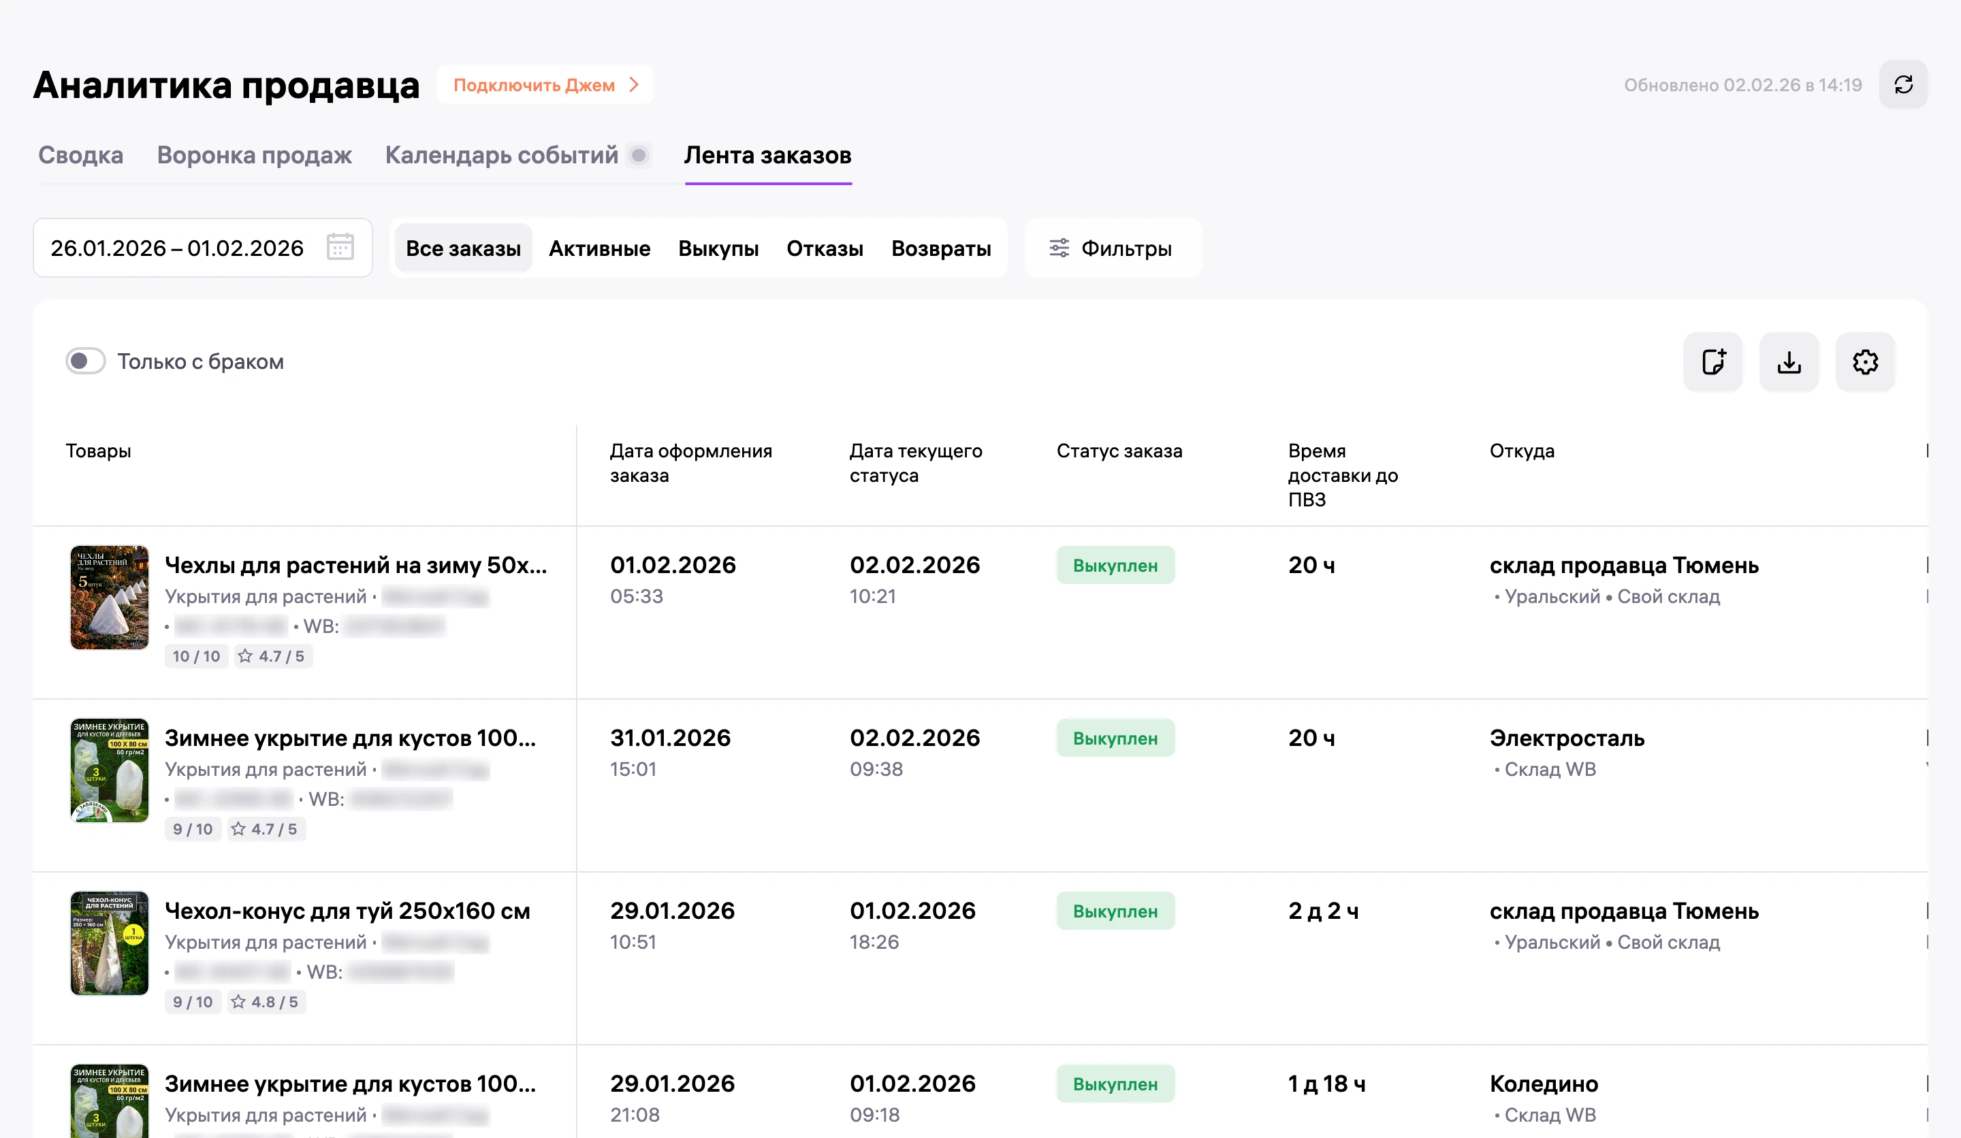The width and height of the screenshot is (1961, 1138).
Task: Download the orders table
Action: click(1789, 361)
